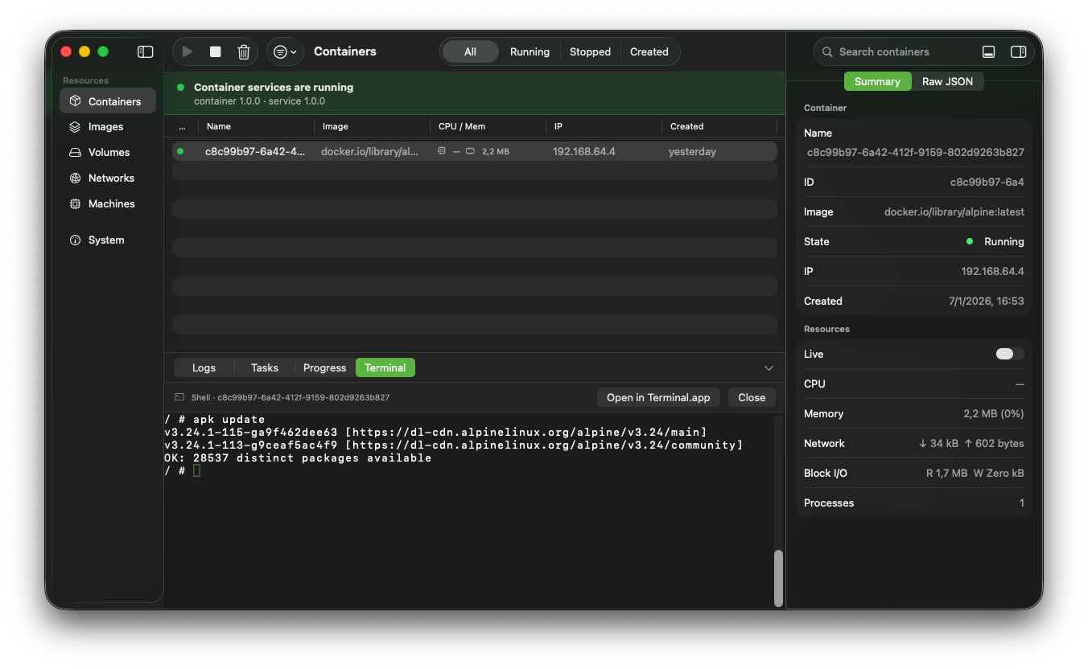Sort by the IP column header

[558, 126]
